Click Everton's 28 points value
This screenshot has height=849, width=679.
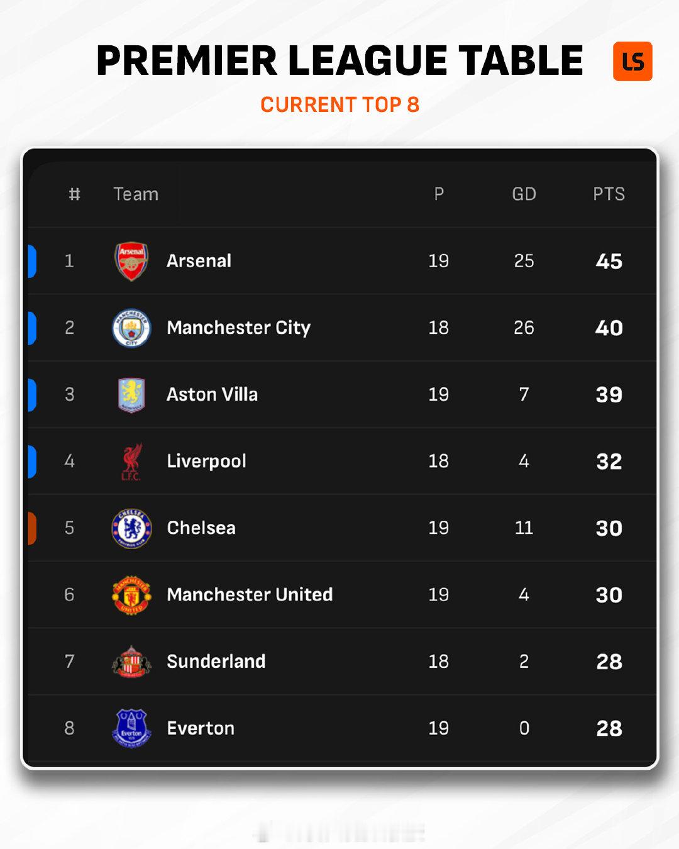click(x=609, y=728)
